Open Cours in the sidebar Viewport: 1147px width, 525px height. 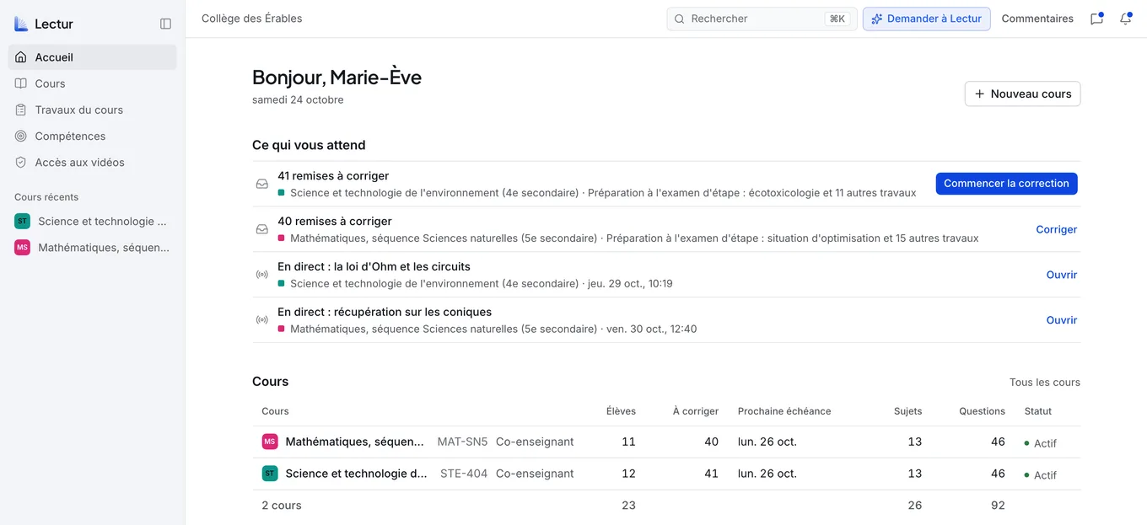pyautogui.click(x=93, y=83)
